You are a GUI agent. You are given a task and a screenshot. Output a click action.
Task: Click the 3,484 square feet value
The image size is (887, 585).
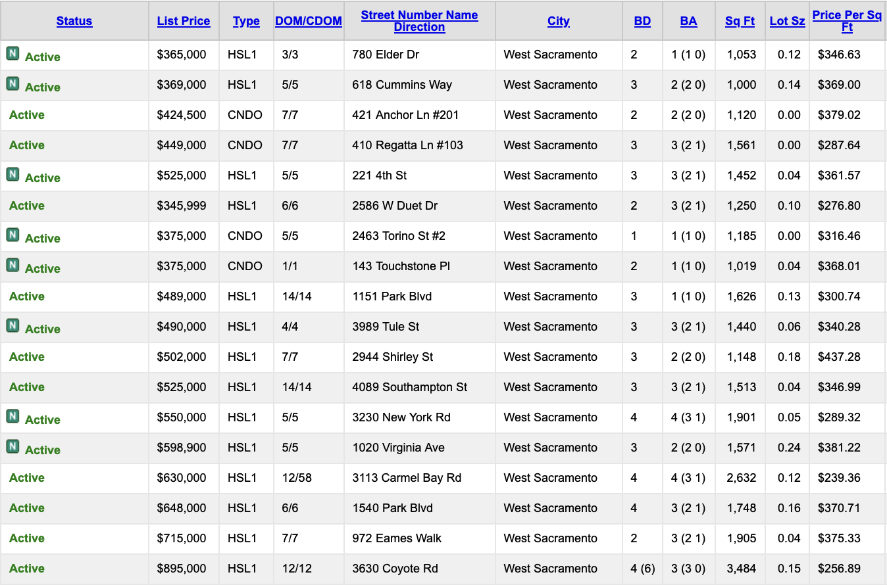742,569
